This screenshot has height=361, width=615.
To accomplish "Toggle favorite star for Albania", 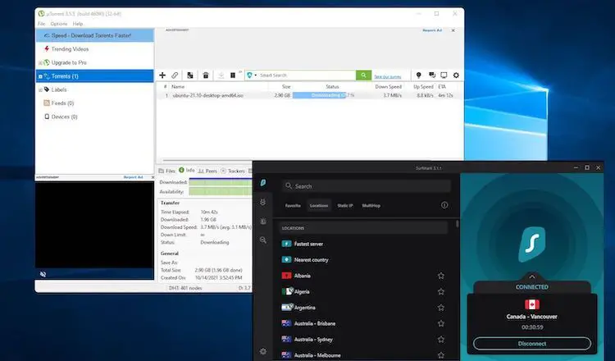I will pos(441,276).
